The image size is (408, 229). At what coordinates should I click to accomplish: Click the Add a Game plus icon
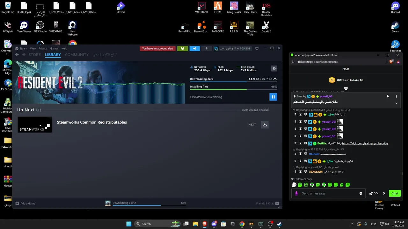17,203
